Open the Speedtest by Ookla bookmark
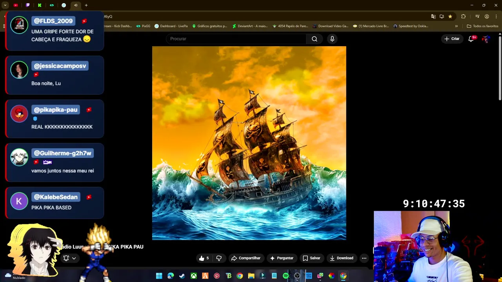 point(411,26)
